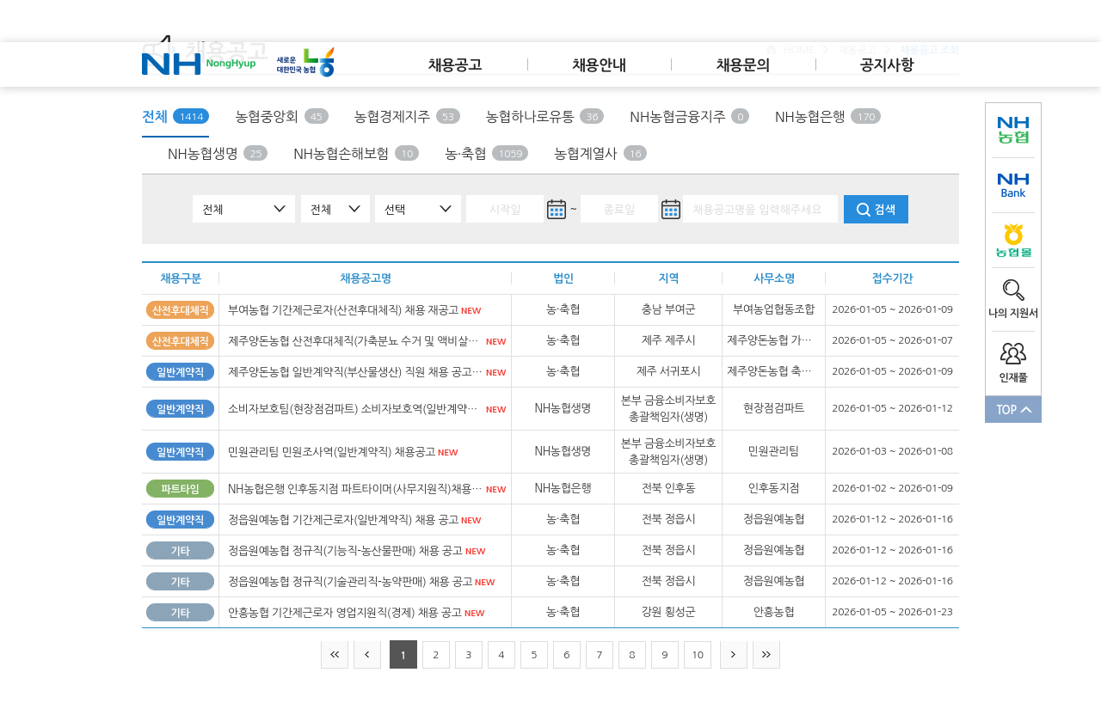The width and height of the screenshot is (1101, 703).
Task: Go to the next page arrow
Action: click(734, 655)
